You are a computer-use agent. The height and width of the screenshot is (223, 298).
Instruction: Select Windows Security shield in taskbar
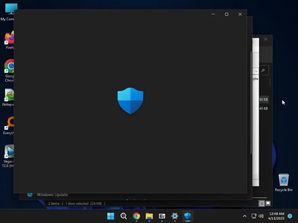coord(188,216)
